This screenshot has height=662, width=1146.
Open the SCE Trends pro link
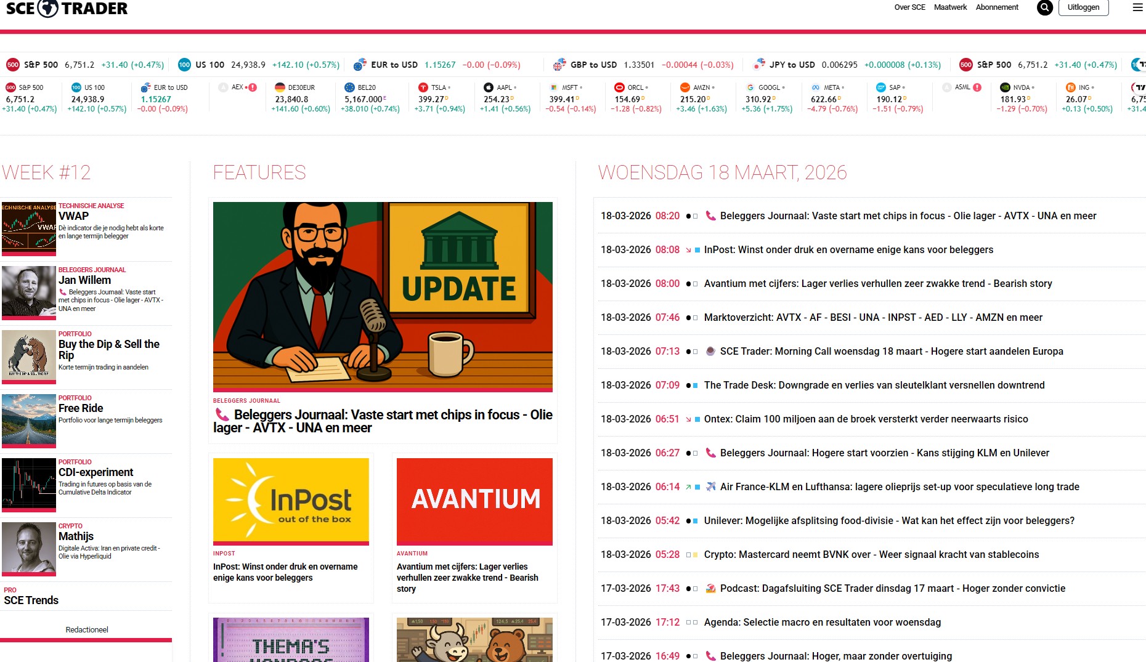[31, 600]
